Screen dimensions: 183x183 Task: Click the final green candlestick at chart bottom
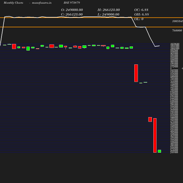pos(159,151)
